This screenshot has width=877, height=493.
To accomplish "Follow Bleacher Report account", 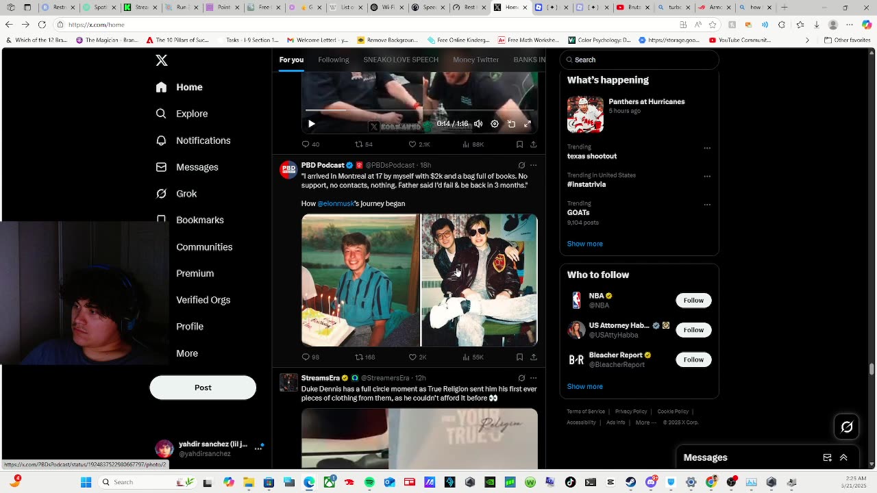I will point(693,359).
